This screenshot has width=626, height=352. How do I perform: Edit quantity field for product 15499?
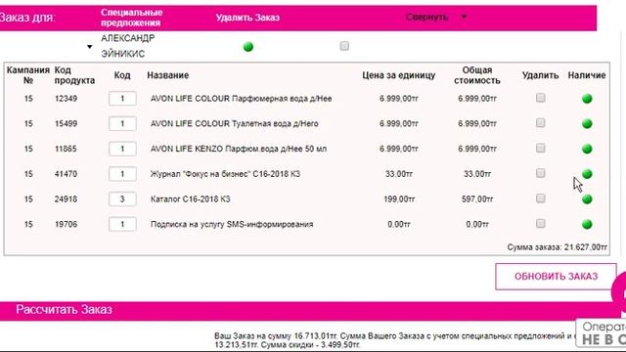point(122,124)
